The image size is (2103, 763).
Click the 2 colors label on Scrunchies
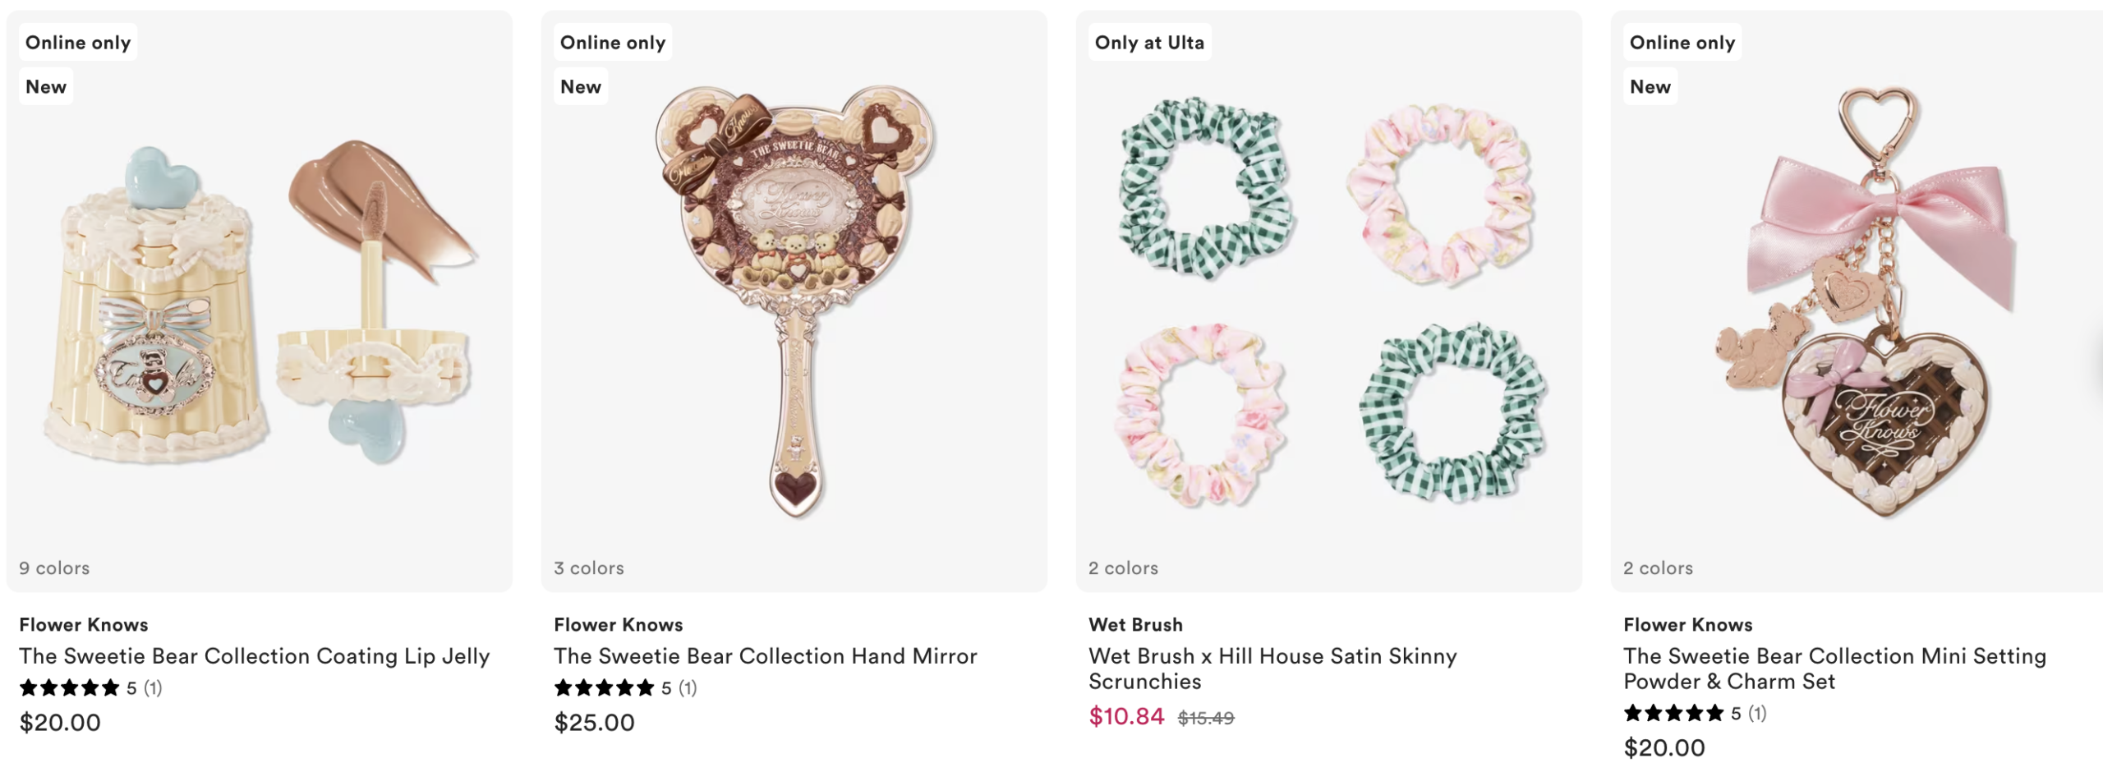(1123, 568)
